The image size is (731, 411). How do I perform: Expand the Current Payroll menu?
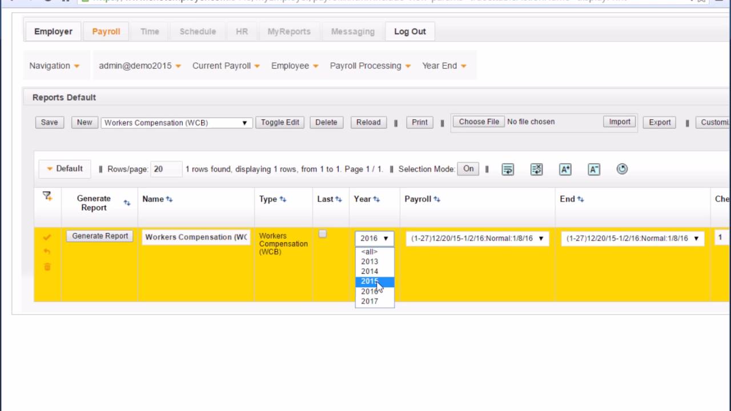pos(226,66)
